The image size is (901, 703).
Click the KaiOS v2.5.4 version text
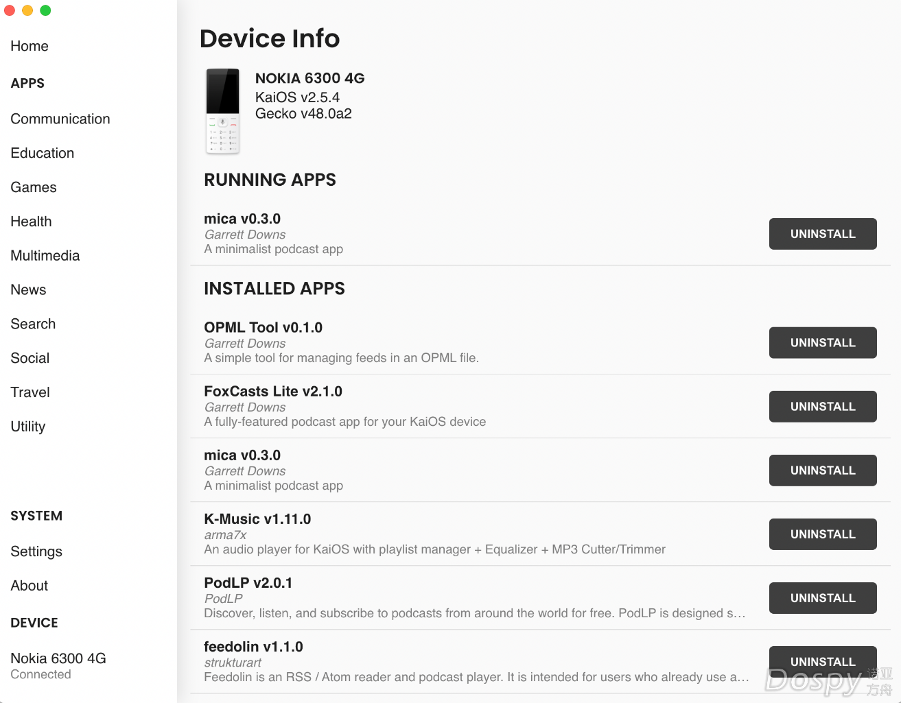[x=297, y=97]
